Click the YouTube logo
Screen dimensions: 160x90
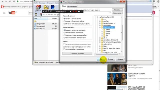tap(12, 13)
